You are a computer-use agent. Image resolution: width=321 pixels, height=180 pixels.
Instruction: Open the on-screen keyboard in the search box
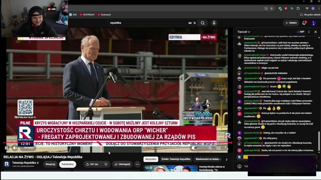190,23
